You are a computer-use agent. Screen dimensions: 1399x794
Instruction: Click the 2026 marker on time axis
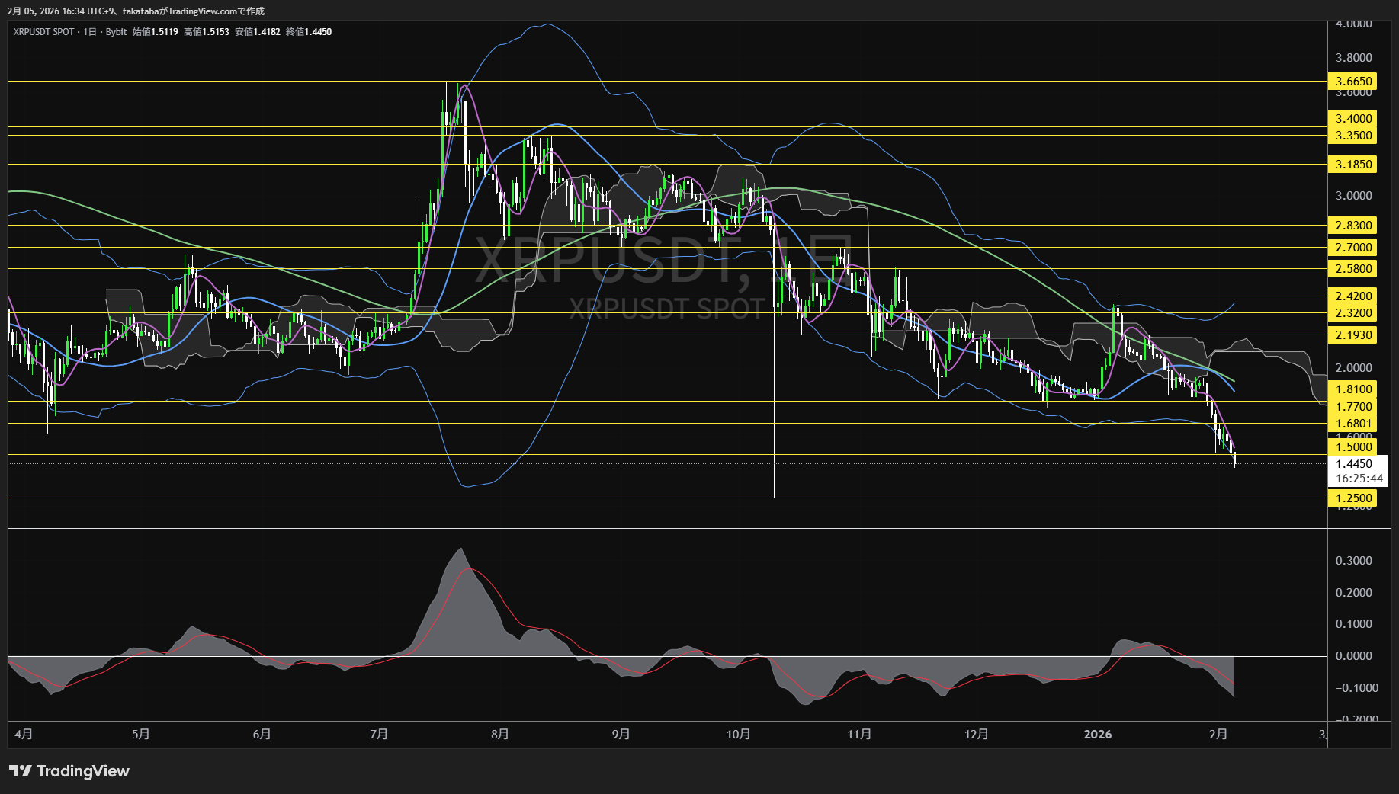[1097, 734]
